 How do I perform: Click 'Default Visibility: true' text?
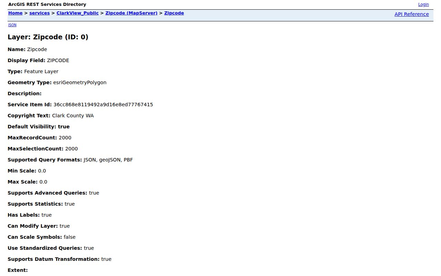[39, 127]
